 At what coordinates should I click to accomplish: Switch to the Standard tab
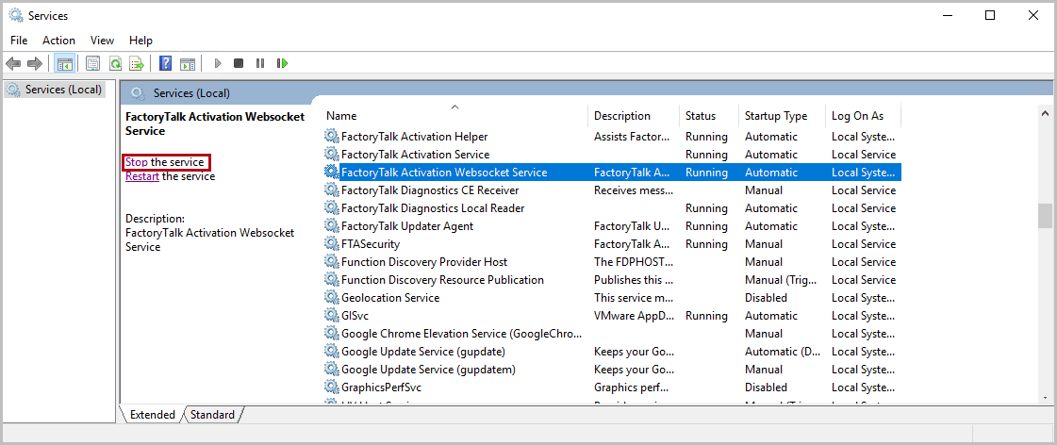[212, 415]
